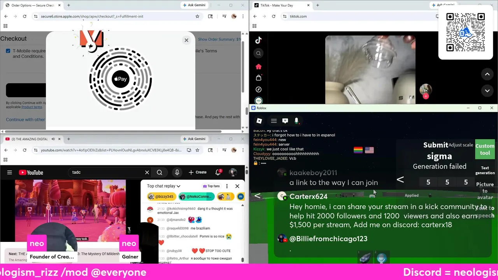Open TikTok search in sidebar
This screenshot has width=498, height=280.
coord(258,53)
